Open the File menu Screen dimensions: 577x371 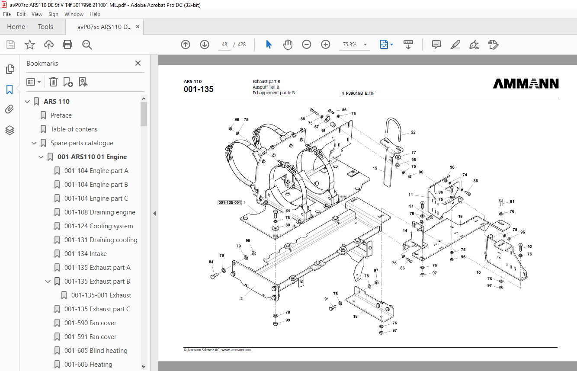click(x=7, y=14)
